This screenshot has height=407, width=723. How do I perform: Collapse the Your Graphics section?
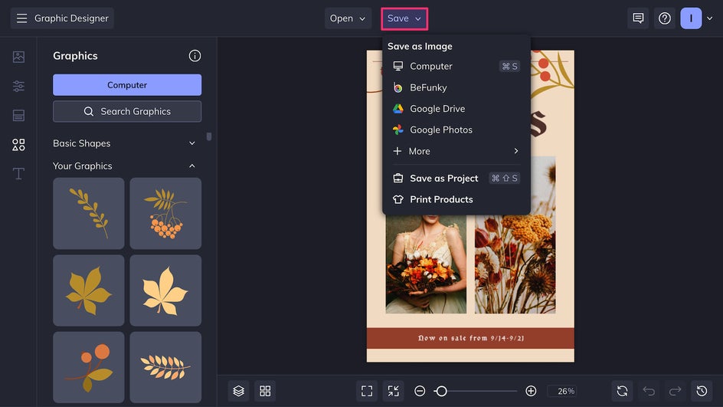[x=191, y=166]
